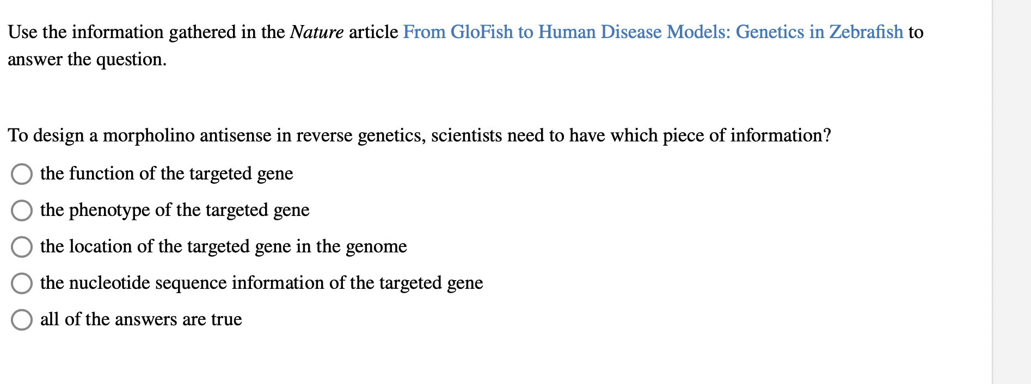Click the label of the fourth answer choice
The height and width of the screenshot is (384, 1031).
tap(261, 283)
